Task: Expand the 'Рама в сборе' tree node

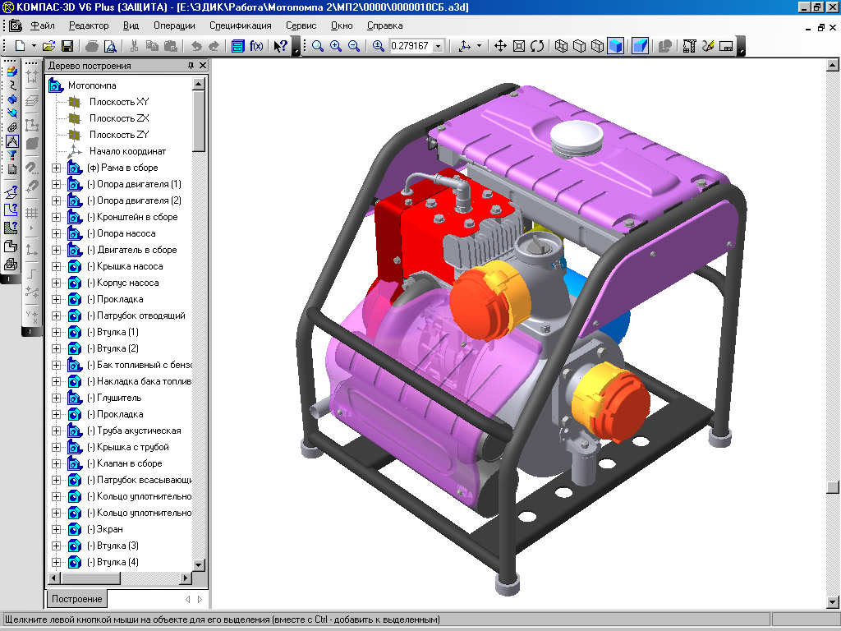Action: pyautogui.click(x=57, y=168)
